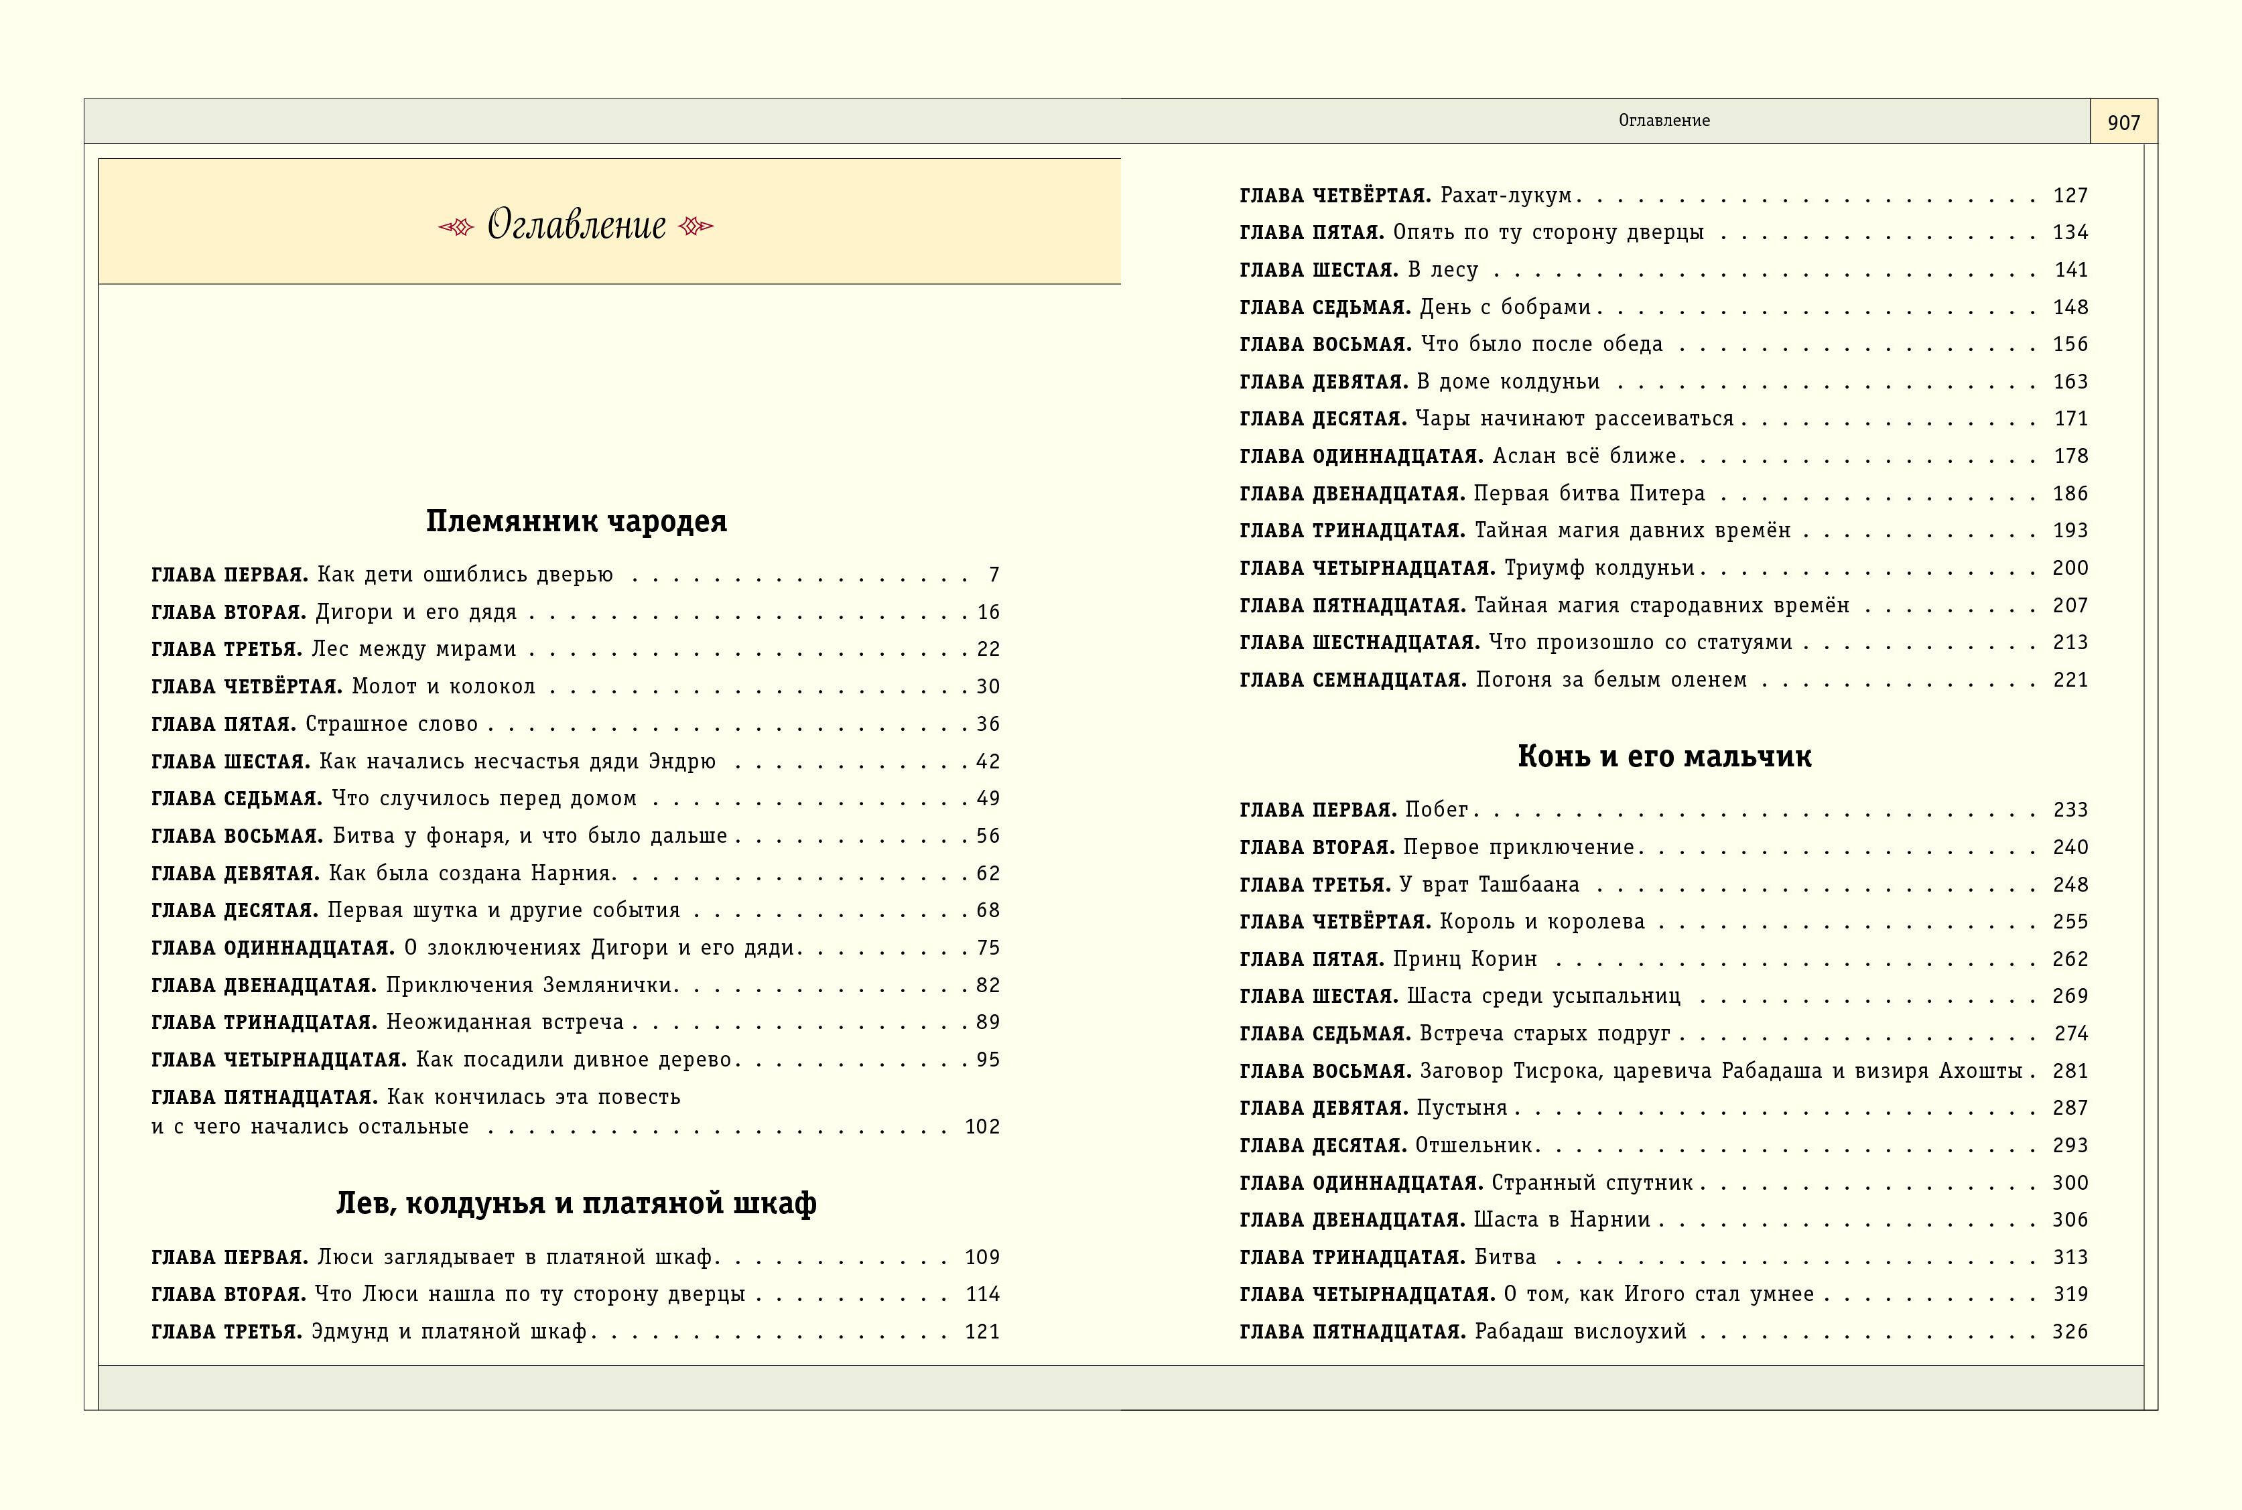Screen dimensions: 2242x1510
Task: Go to the chapter Как дети ошиблись дверью
Action: tap(465, 575)
